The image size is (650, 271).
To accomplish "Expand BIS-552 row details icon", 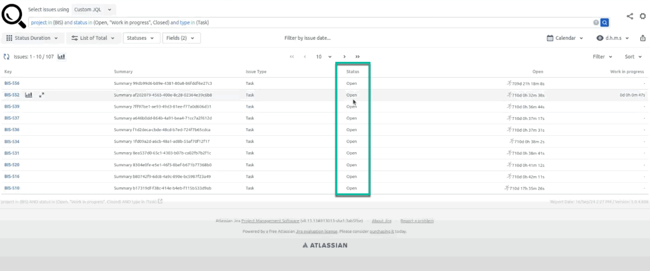I will (42, 95).
